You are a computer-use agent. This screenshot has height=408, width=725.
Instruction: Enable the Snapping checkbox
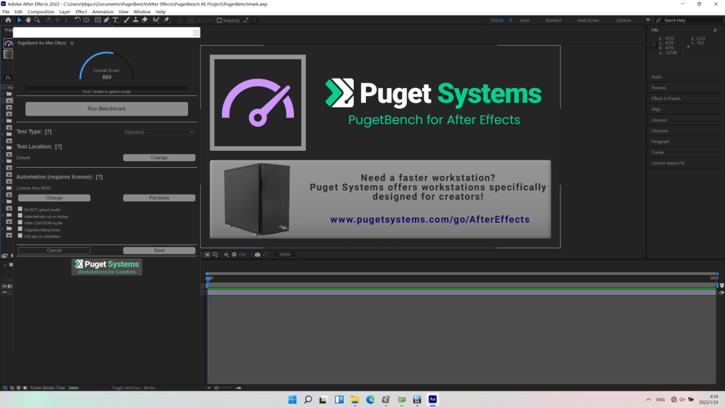[x=220, y=20]
